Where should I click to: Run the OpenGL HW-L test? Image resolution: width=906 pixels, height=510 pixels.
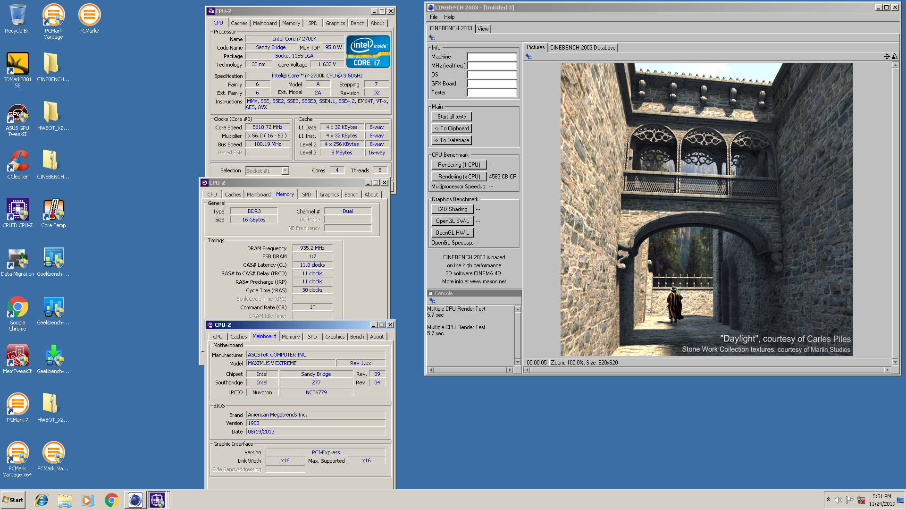[x=453, y=233]
